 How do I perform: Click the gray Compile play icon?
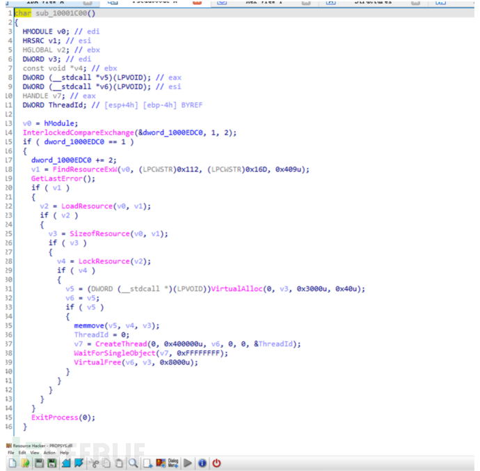pos(188,463)
